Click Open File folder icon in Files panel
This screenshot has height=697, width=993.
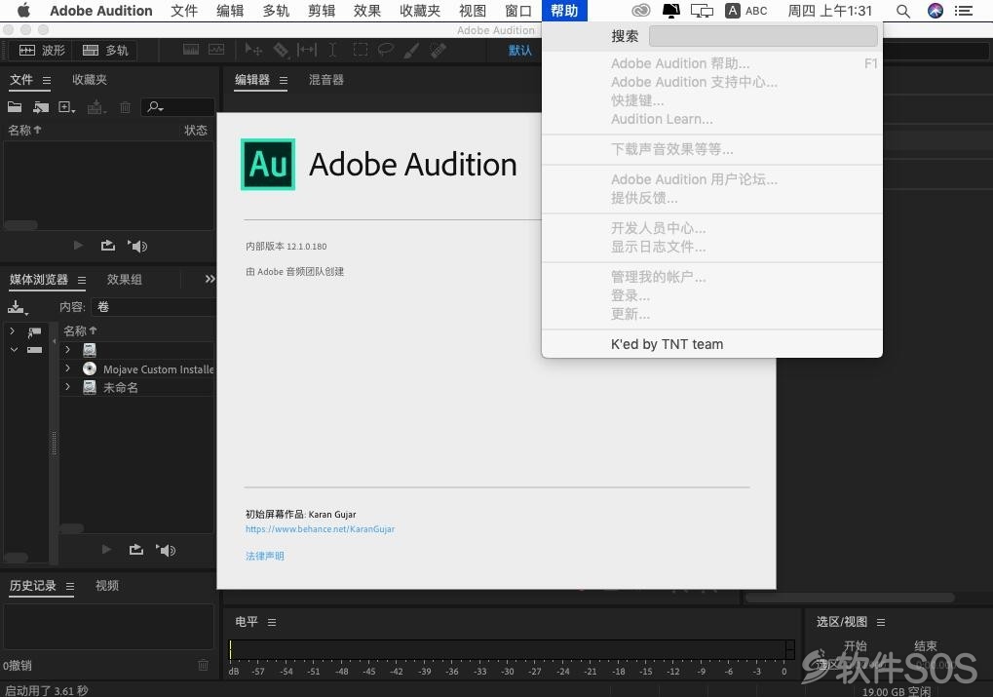[x=15, y=107]
